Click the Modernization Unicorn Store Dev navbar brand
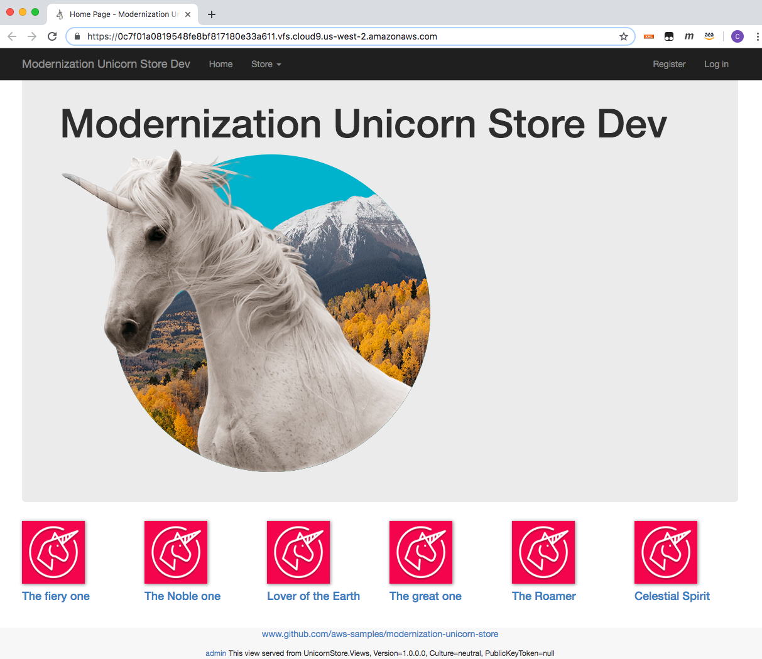 tap(106, 64)
